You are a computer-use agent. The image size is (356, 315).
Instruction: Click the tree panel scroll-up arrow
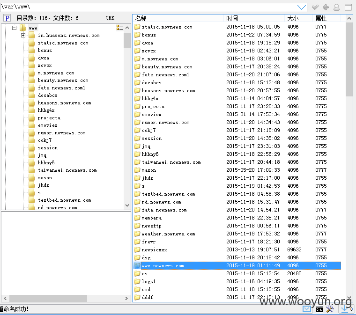coord(127,28)
